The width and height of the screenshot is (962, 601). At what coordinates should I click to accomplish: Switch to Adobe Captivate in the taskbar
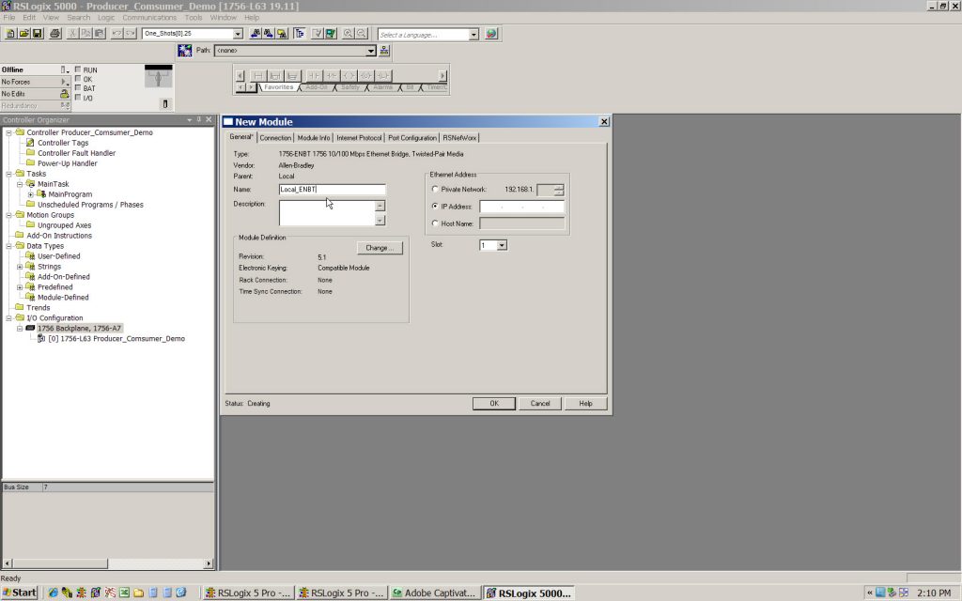pos(434,593)
